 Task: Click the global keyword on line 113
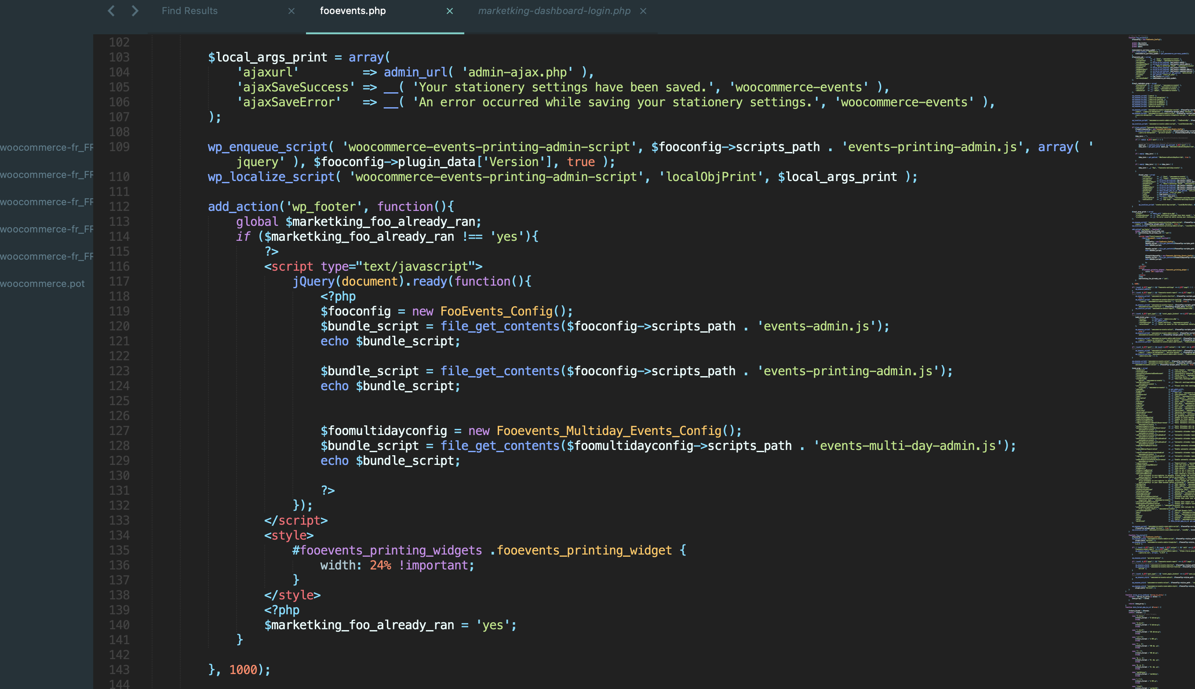(x=257, y=221)
